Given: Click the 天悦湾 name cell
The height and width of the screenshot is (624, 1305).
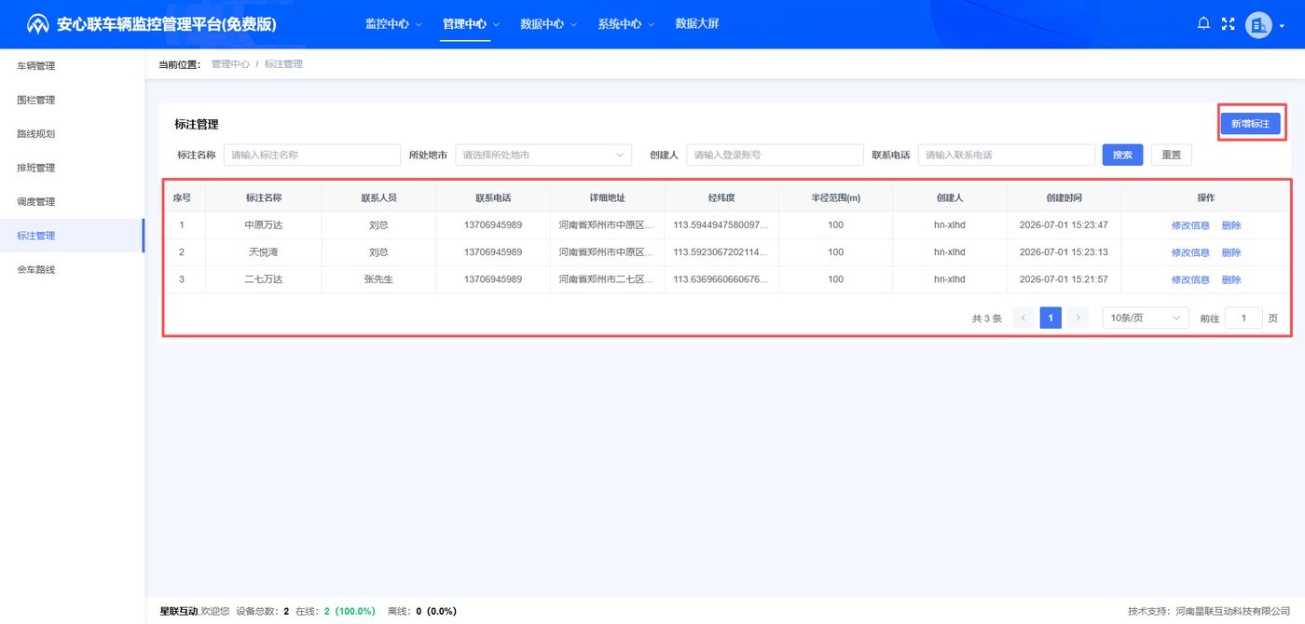Looking at the screenshot, I should pos(264,252).
